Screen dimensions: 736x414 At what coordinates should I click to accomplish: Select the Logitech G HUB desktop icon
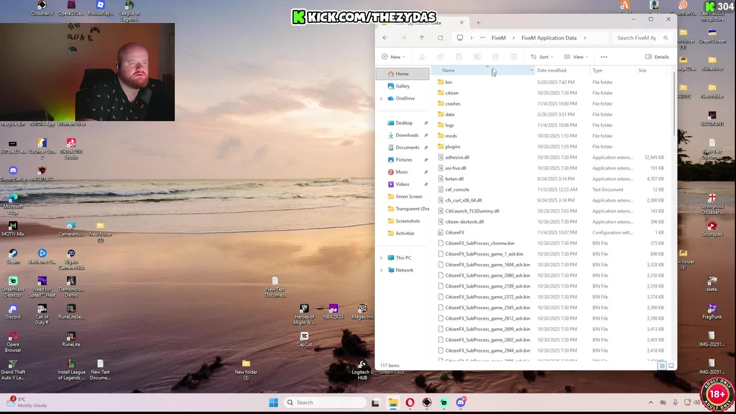tap(362, 370)
